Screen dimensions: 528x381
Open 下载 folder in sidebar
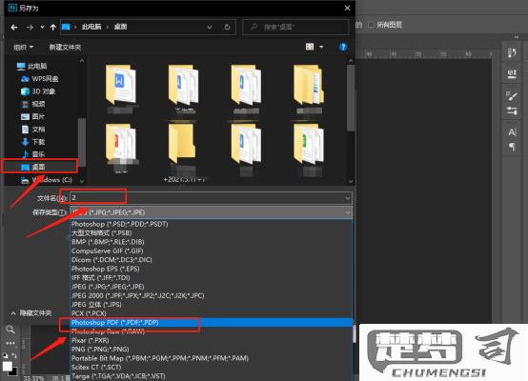click(x=33, y=142)
